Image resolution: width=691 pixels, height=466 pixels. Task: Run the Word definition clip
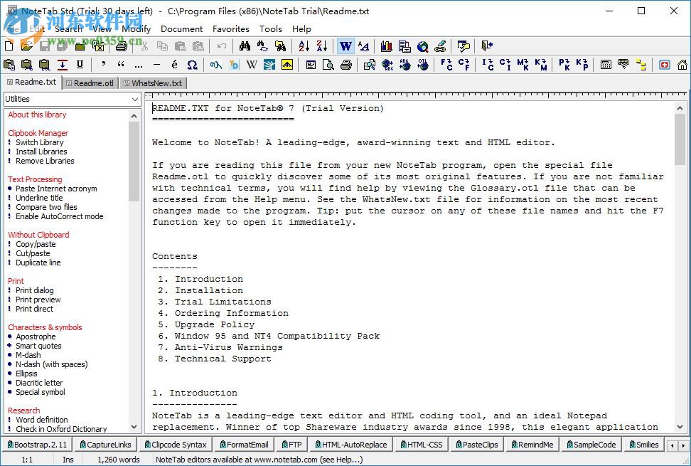tap(42, 420)
